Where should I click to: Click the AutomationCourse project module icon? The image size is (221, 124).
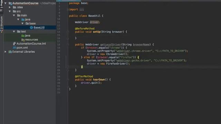(x=10, y=3)
